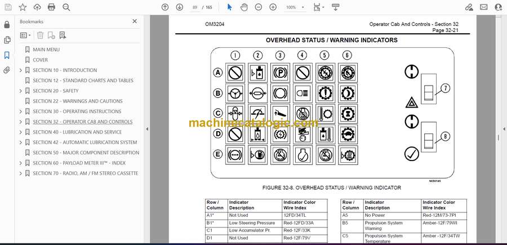The height and width of the screenshot is (245, 507).
Task: Expand right tools pane arrow
Action: tap(504, 129)
